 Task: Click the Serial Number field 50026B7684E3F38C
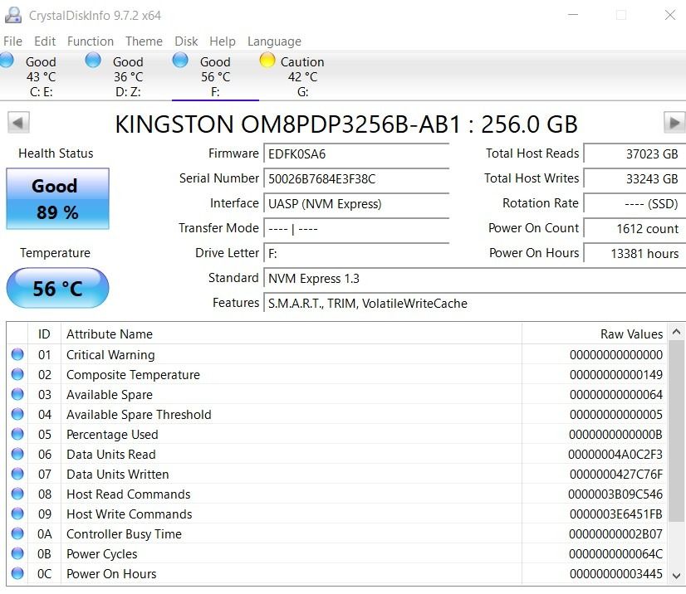[x=356, y=178]
